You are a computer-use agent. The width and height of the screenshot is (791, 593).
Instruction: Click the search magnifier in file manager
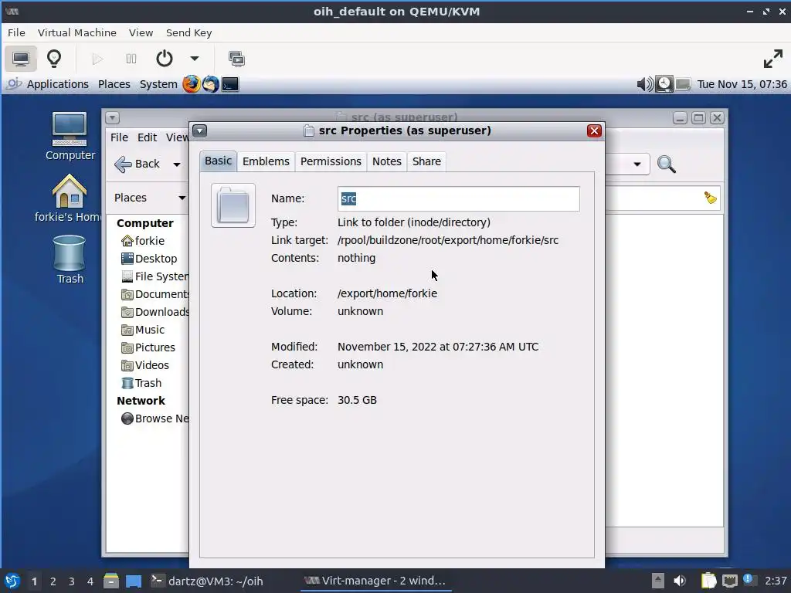point(667,164)
